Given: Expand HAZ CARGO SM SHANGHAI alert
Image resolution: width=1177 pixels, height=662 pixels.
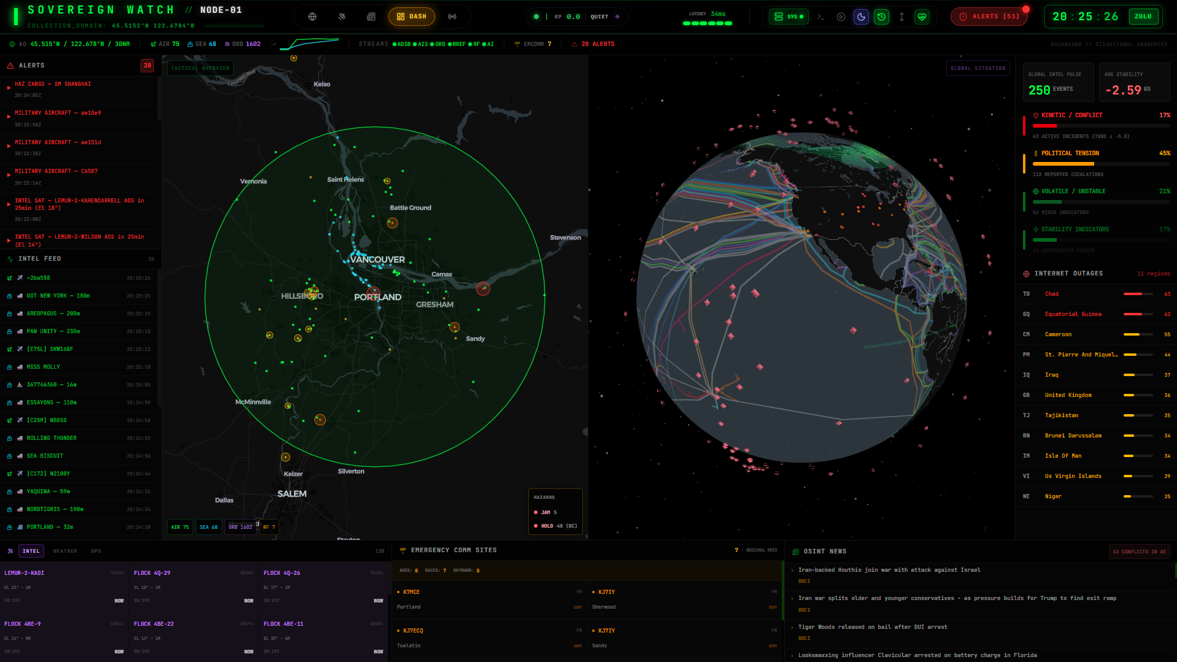Looking at the screenshot, I should (x=80, y=90).
